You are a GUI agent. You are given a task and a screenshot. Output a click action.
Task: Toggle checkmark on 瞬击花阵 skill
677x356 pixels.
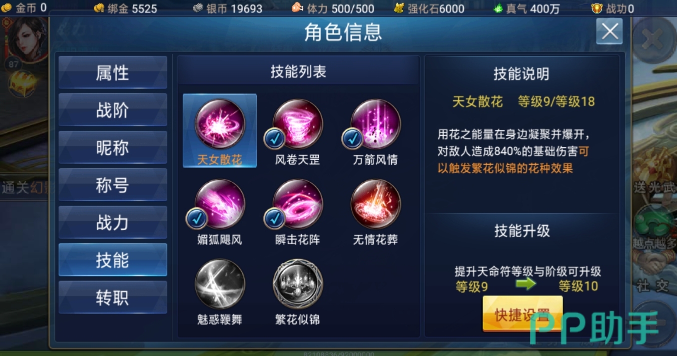tap(274, 218)
